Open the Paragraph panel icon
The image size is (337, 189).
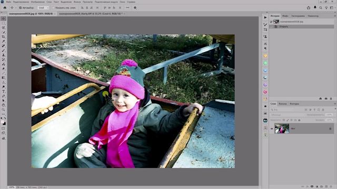[x=265, y=49]
